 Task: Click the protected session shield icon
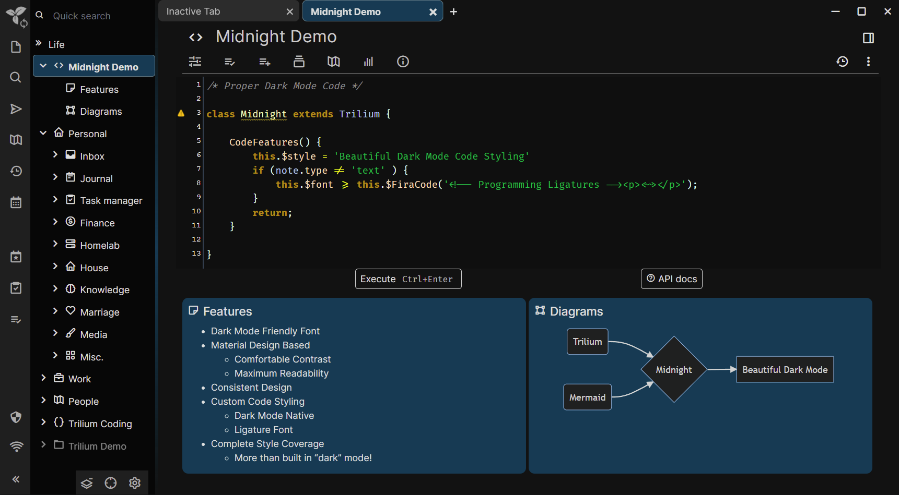(x=16, y=417)
